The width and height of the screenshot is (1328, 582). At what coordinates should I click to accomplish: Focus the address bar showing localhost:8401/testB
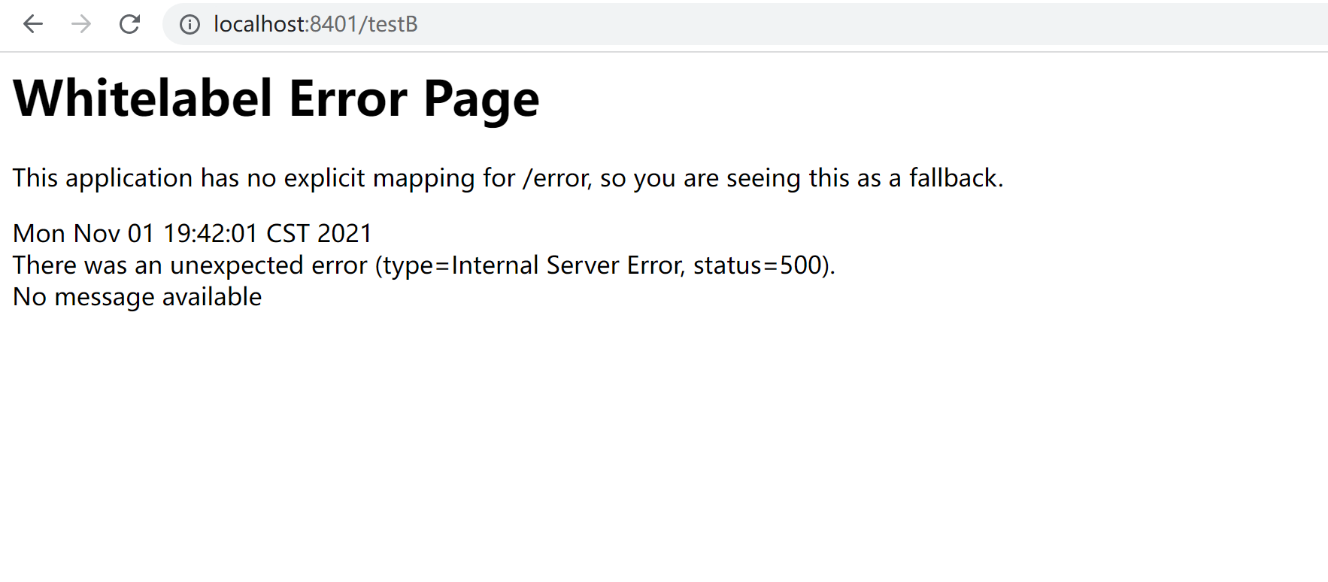[744, 24]
